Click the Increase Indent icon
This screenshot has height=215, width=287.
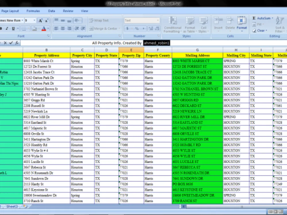pyautogui.click(x=83, y=28)
